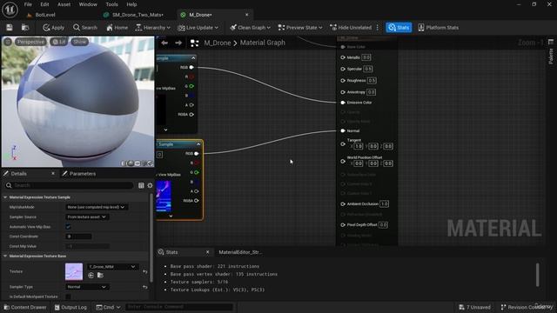Open Sampler Type Normal dropdown

pos(87,287)
